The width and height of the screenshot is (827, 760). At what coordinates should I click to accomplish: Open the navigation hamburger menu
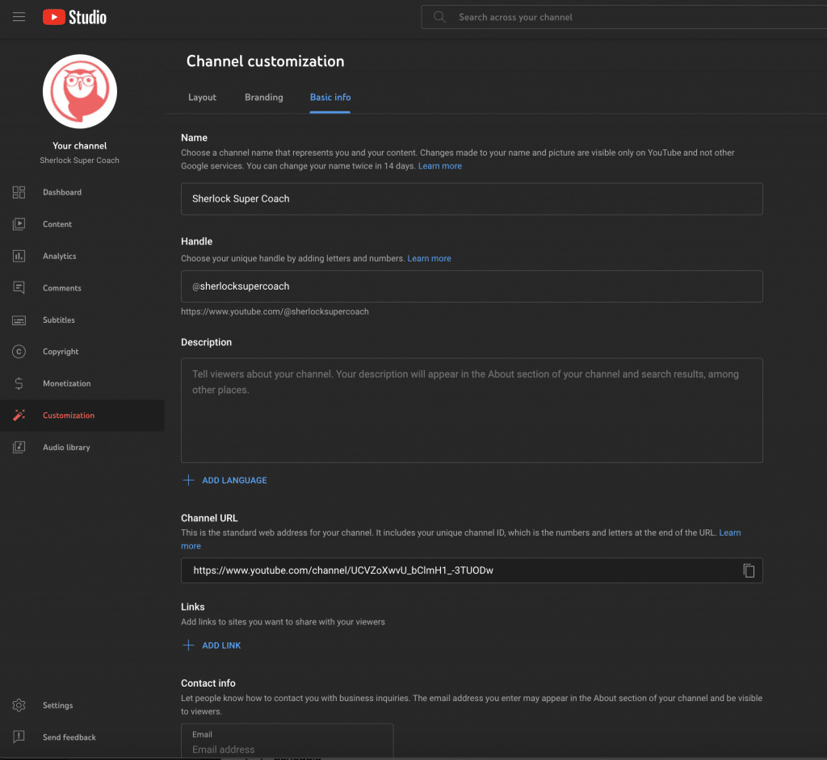(x=19, y=16)
